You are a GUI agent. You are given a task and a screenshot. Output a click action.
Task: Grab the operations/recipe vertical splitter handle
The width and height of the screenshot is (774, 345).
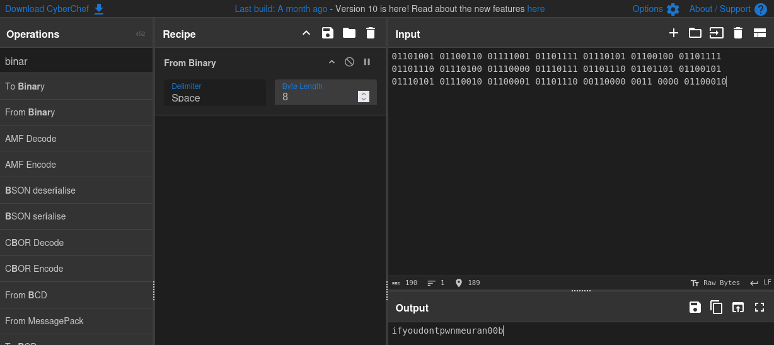click(x=154, y=291)
